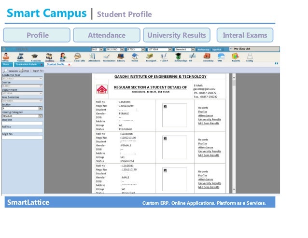Open the Office module icon
The width and height of the screenshot is (308, 238).
point(6,57)
